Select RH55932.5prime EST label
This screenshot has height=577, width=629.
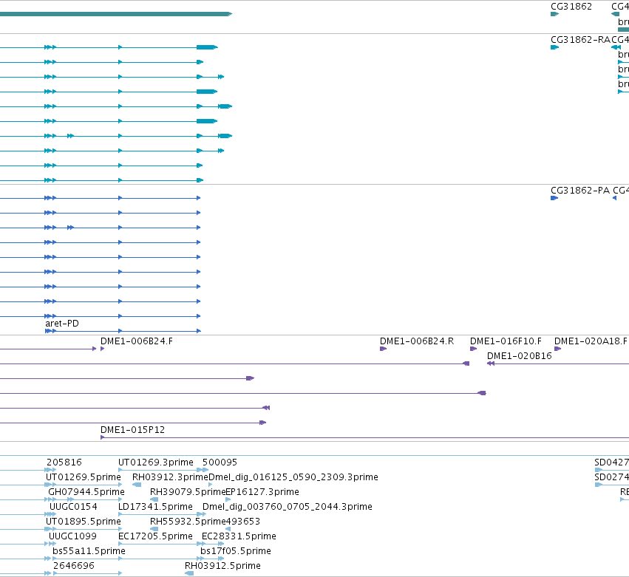pos(188,522)
